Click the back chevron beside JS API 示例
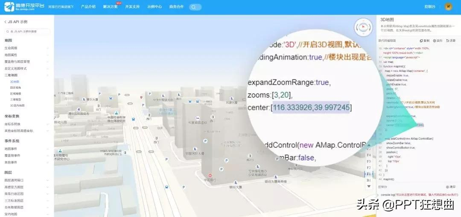461x217 pixels. (5, 22)
